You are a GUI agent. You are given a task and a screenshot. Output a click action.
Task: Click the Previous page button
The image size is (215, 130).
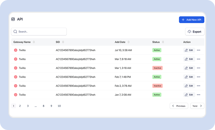click(x=179, y=106)
